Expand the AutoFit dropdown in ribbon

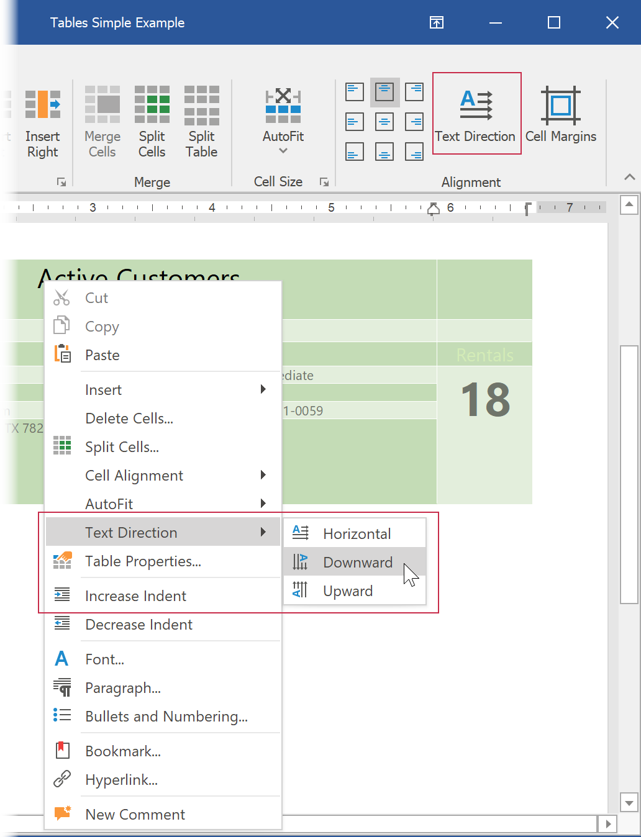[283, 150]
